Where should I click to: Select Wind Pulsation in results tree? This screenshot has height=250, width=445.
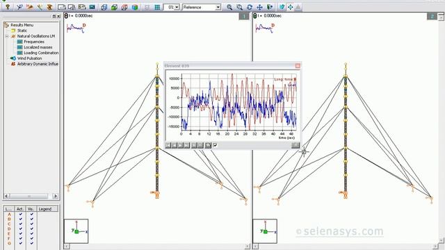29,58
